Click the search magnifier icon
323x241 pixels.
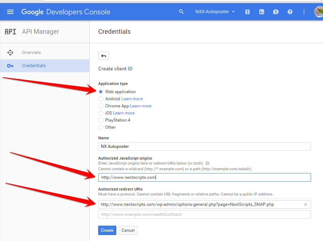(x=181, y=12)
